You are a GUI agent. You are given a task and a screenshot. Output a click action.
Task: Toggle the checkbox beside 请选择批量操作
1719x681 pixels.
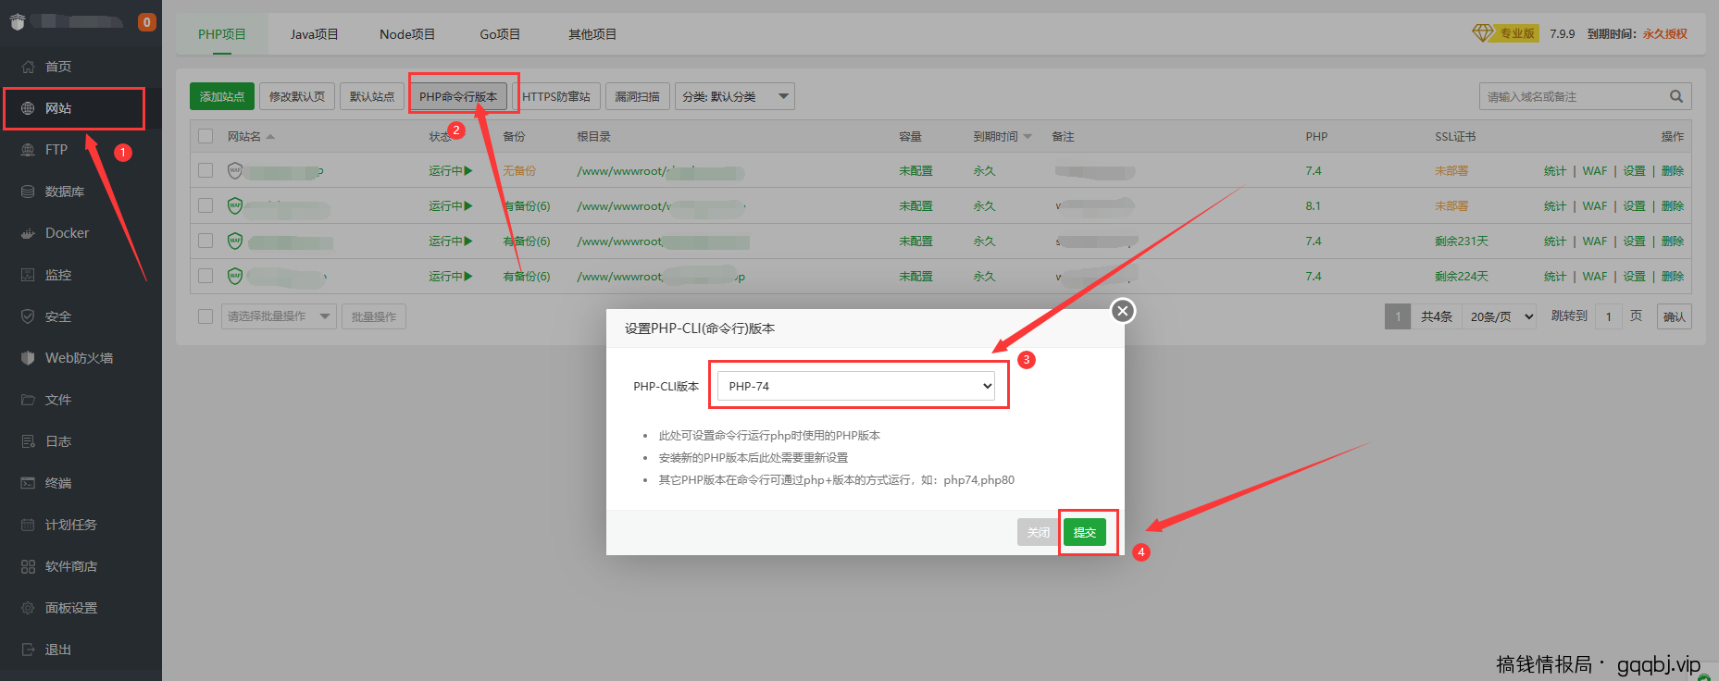pyautogui.click(x=206, y=316)
